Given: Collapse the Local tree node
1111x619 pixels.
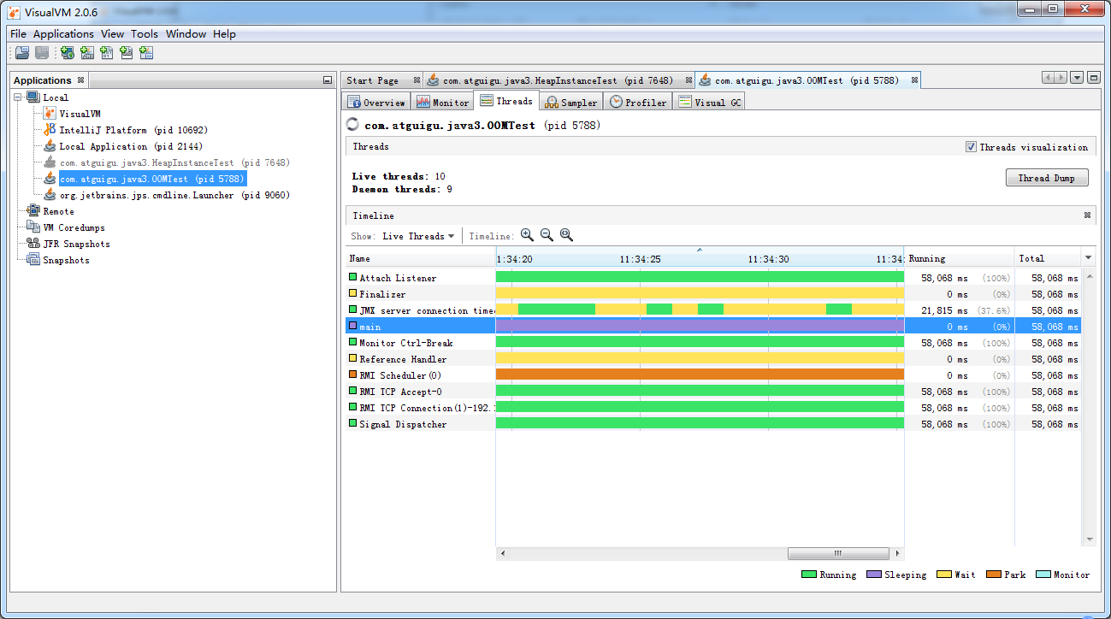Looking at the screenshot, I should [18, 97].
